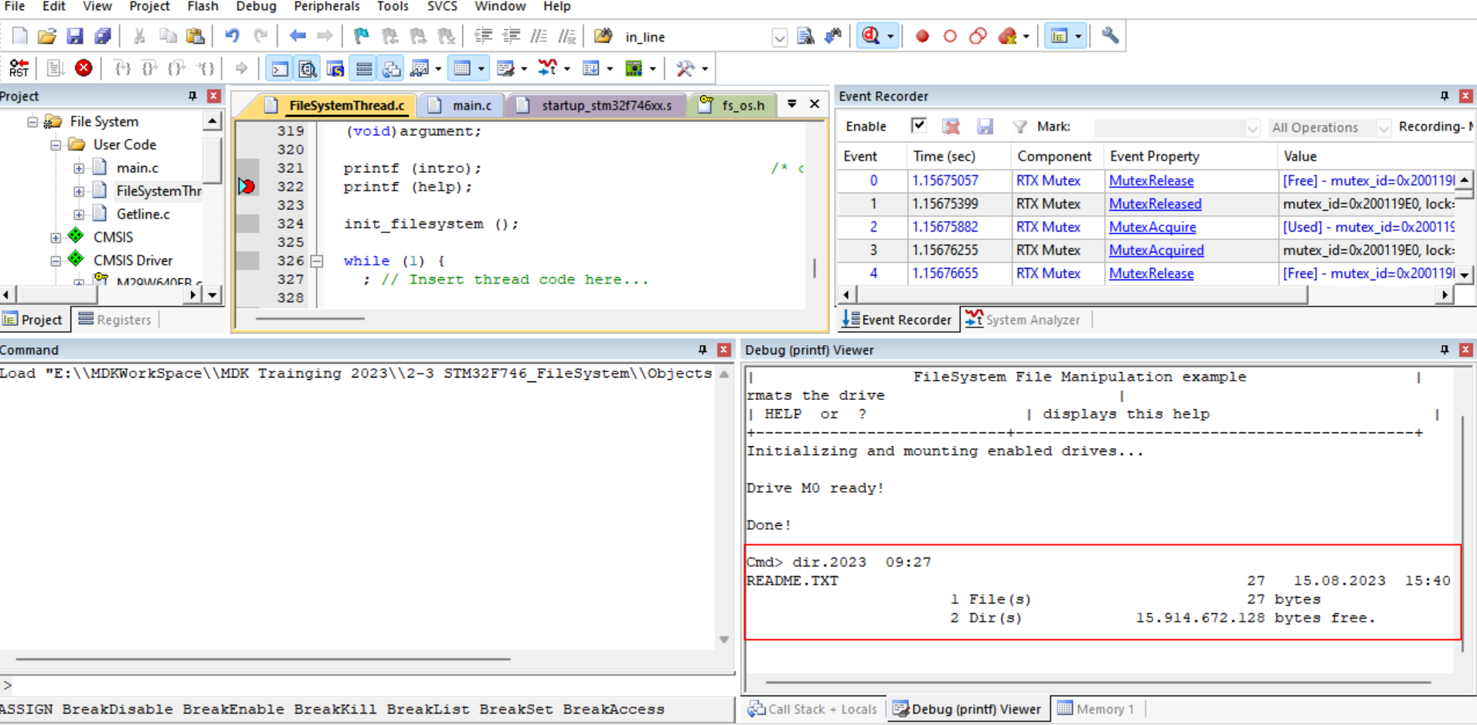
Task: Expand the CMSIS tree node
Action: click(x=56, y=238)
